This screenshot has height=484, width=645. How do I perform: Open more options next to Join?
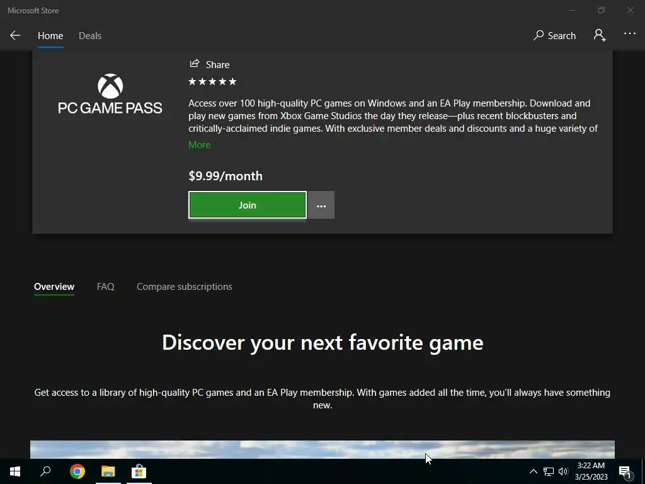tap(321, 205)
